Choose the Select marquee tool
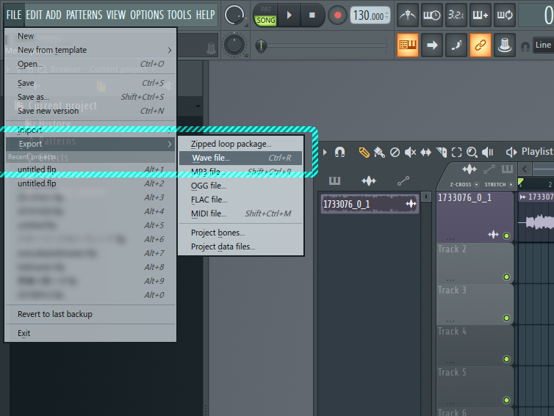This screenshot has height=416, width=554. point(456,152)
